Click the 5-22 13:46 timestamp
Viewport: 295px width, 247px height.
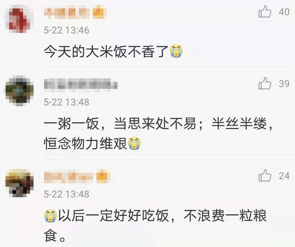tap(67, 30)
